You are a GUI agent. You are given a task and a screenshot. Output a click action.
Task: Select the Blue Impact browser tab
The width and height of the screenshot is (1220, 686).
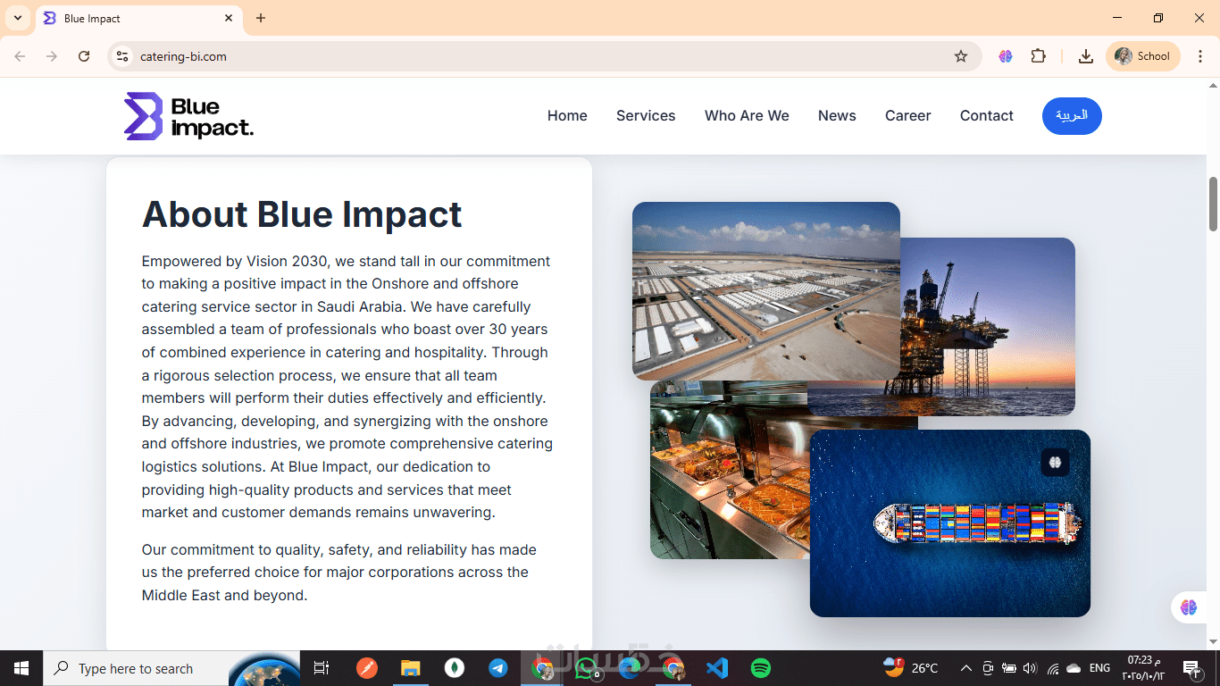pyautogui.click(x=138, y=19)
